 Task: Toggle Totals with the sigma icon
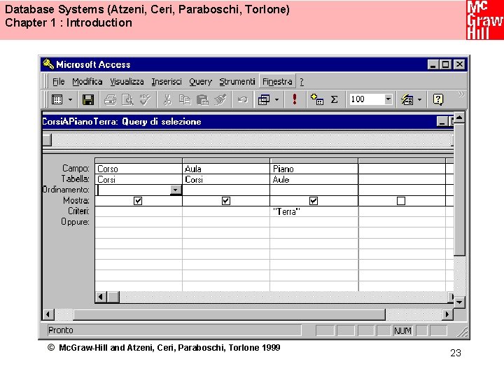(x=335, y=99)
